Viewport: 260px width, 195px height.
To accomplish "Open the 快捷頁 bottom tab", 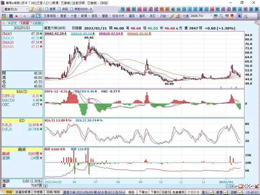I will pyautogui.click(x=38, y=192).
